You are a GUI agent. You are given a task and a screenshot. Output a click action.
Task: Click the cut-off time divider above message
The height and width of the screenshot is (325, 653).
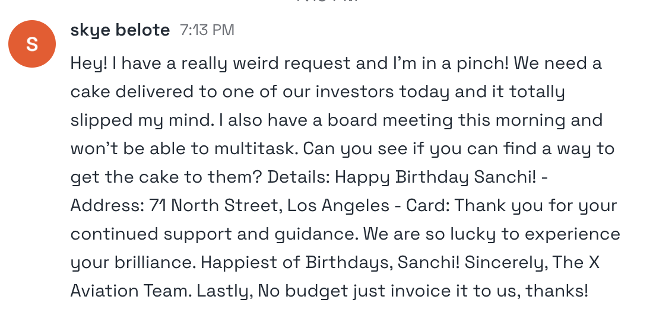tap(326, 2)
